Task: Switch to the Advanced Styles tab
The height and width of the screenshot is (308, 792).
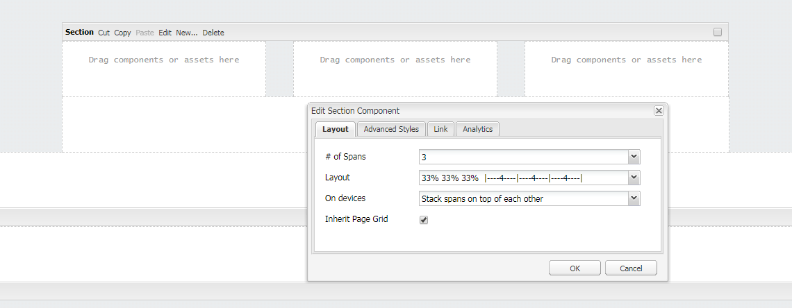Action: [x=391, y=129]
